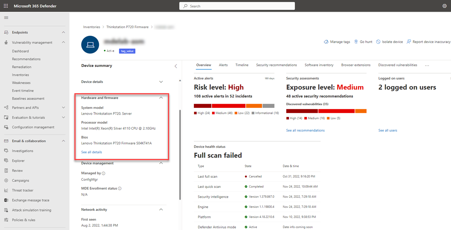Open Remediation in the sidebar

coord(21,67)
